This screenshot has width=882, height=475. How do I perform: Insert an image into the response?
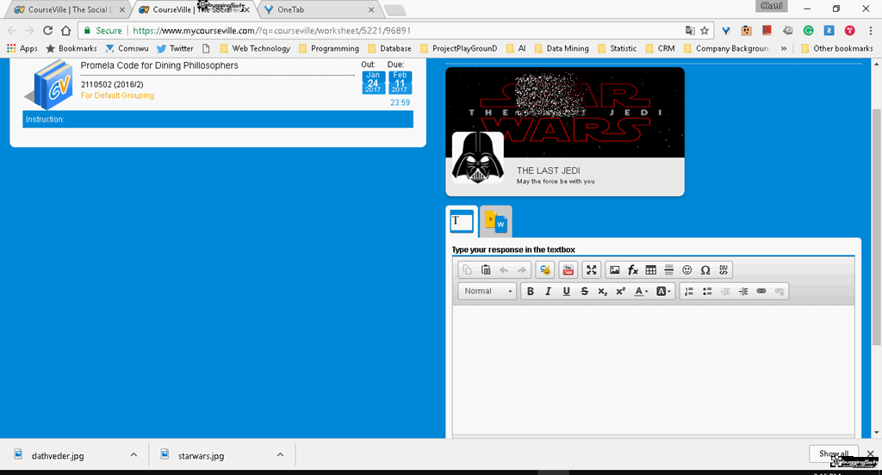[614, 270]
